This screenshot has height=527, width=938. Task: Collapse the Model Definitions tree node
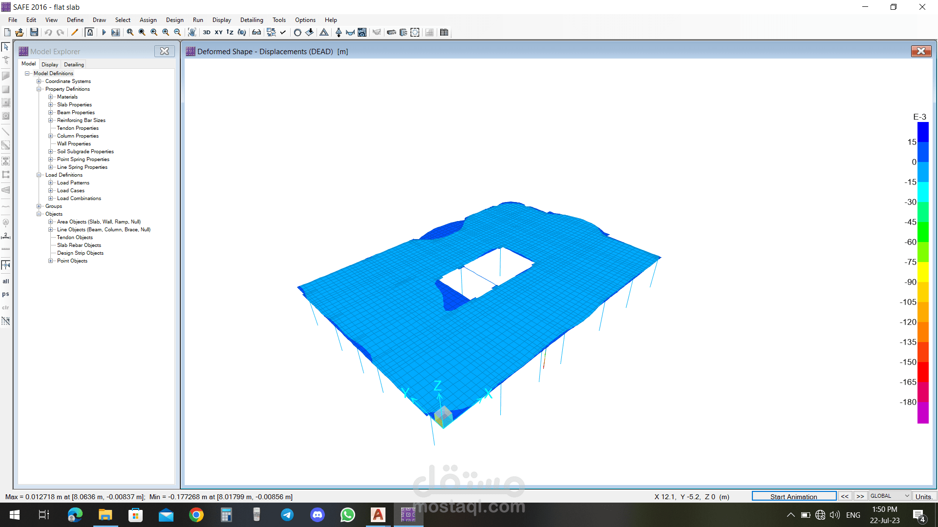coord(27,73)
